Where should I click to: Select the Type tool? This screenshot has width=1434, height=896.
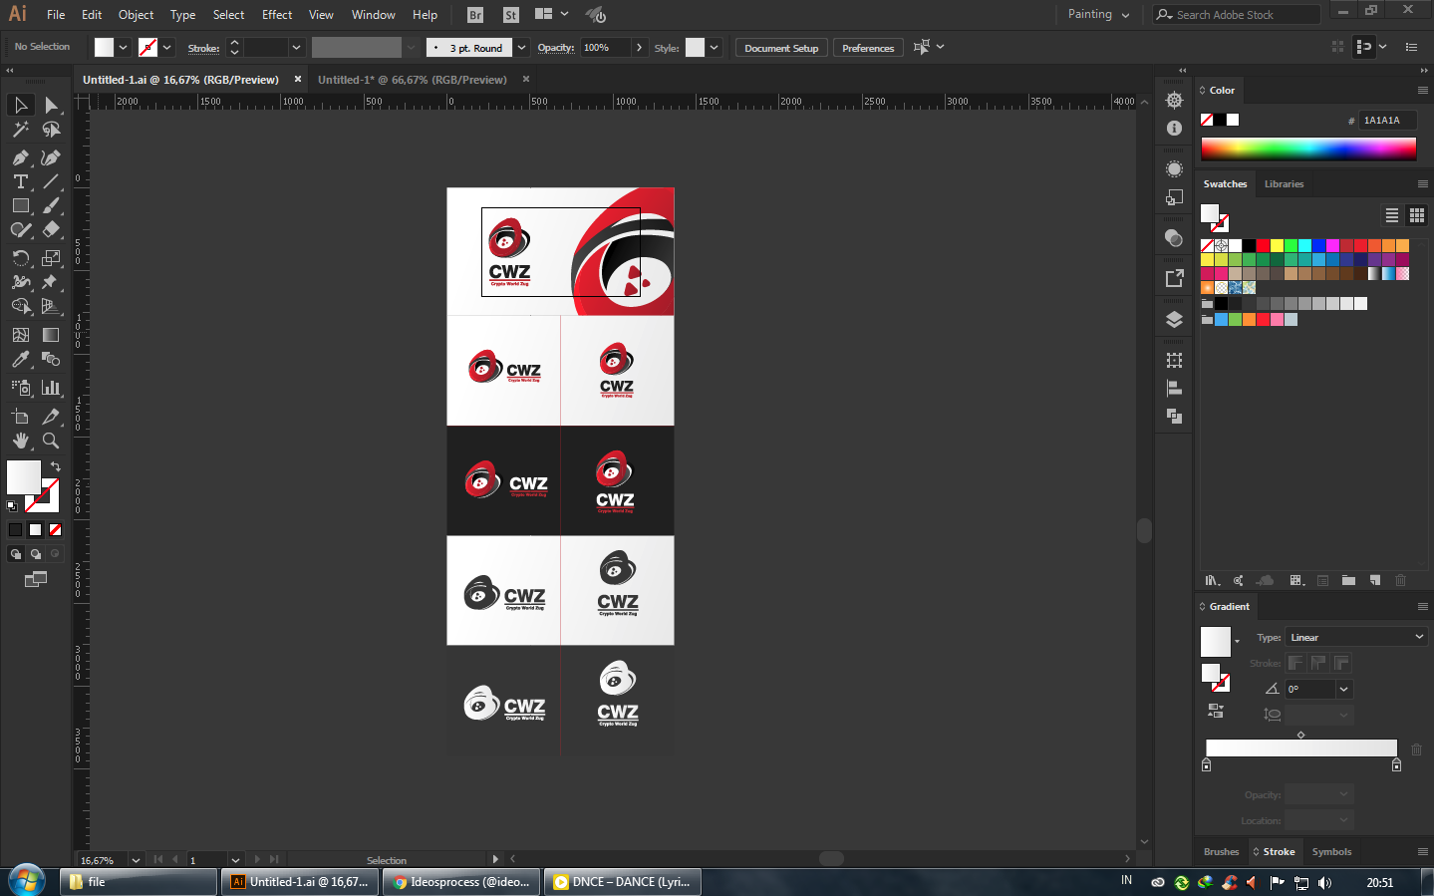20,181
